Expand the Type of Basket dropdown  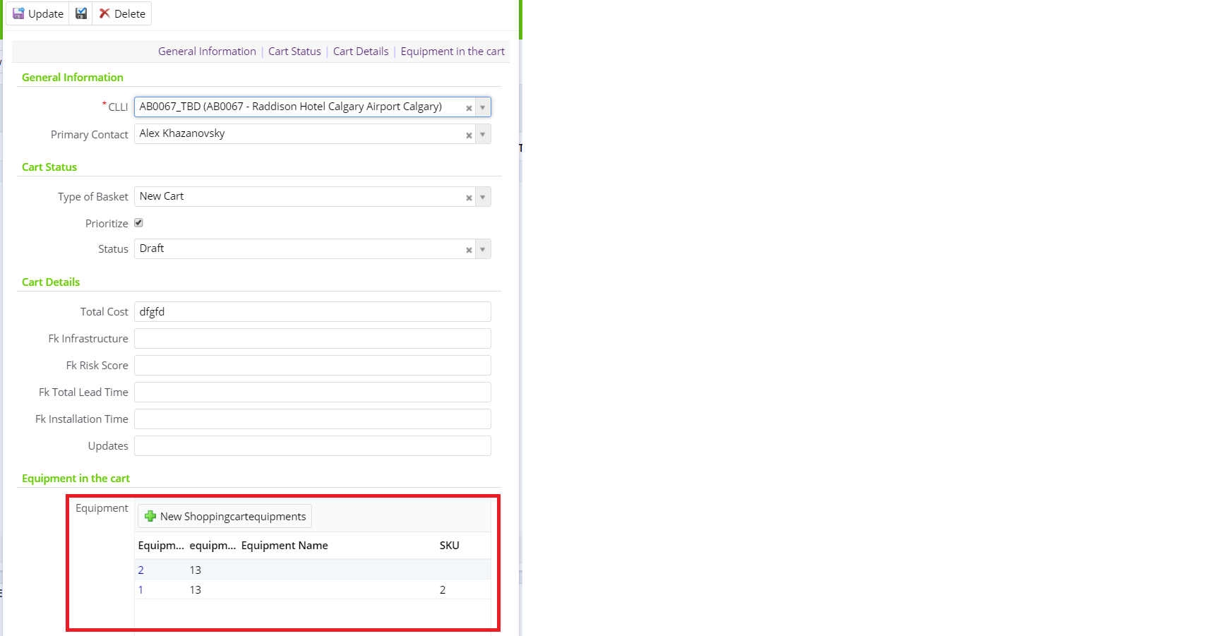(483, 197)
